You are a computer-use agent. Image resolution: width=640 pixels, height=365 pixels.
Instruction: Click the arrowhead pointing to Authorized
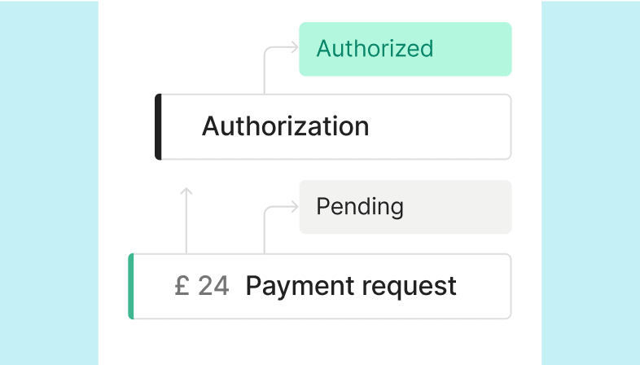click(x=295, y=47)
